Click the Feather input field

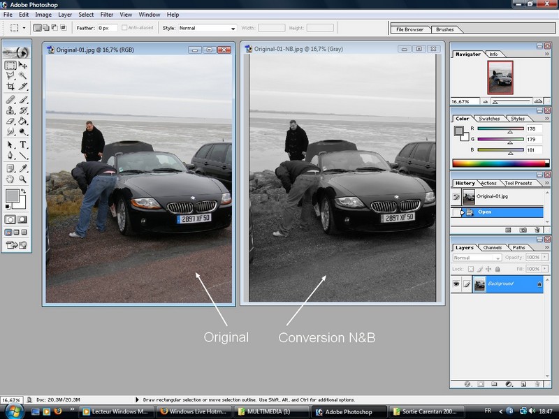click(x=108, y=28)
